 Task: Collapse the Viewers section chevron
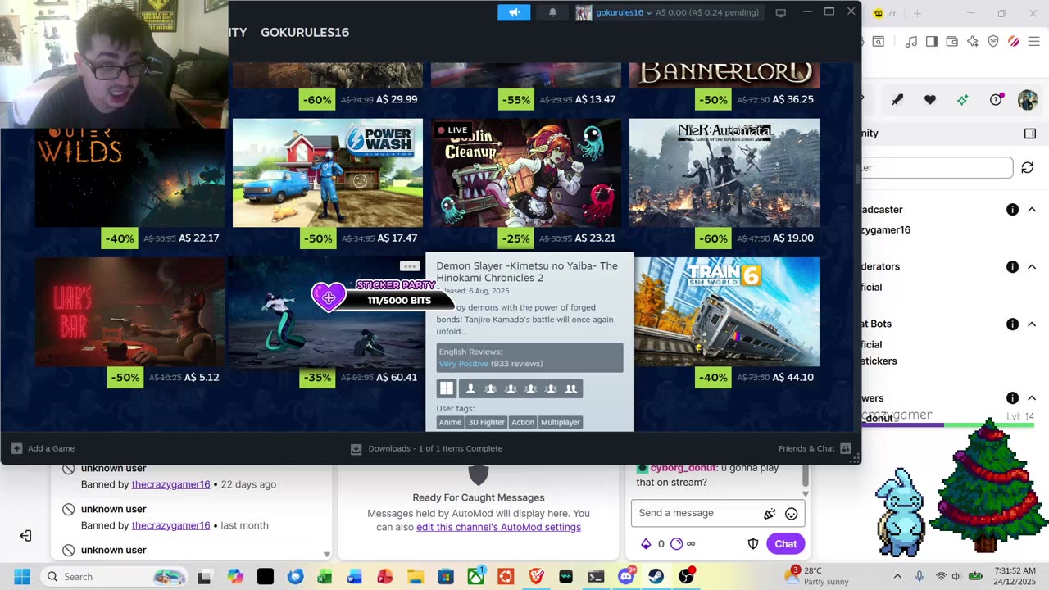pos(1032,397)
